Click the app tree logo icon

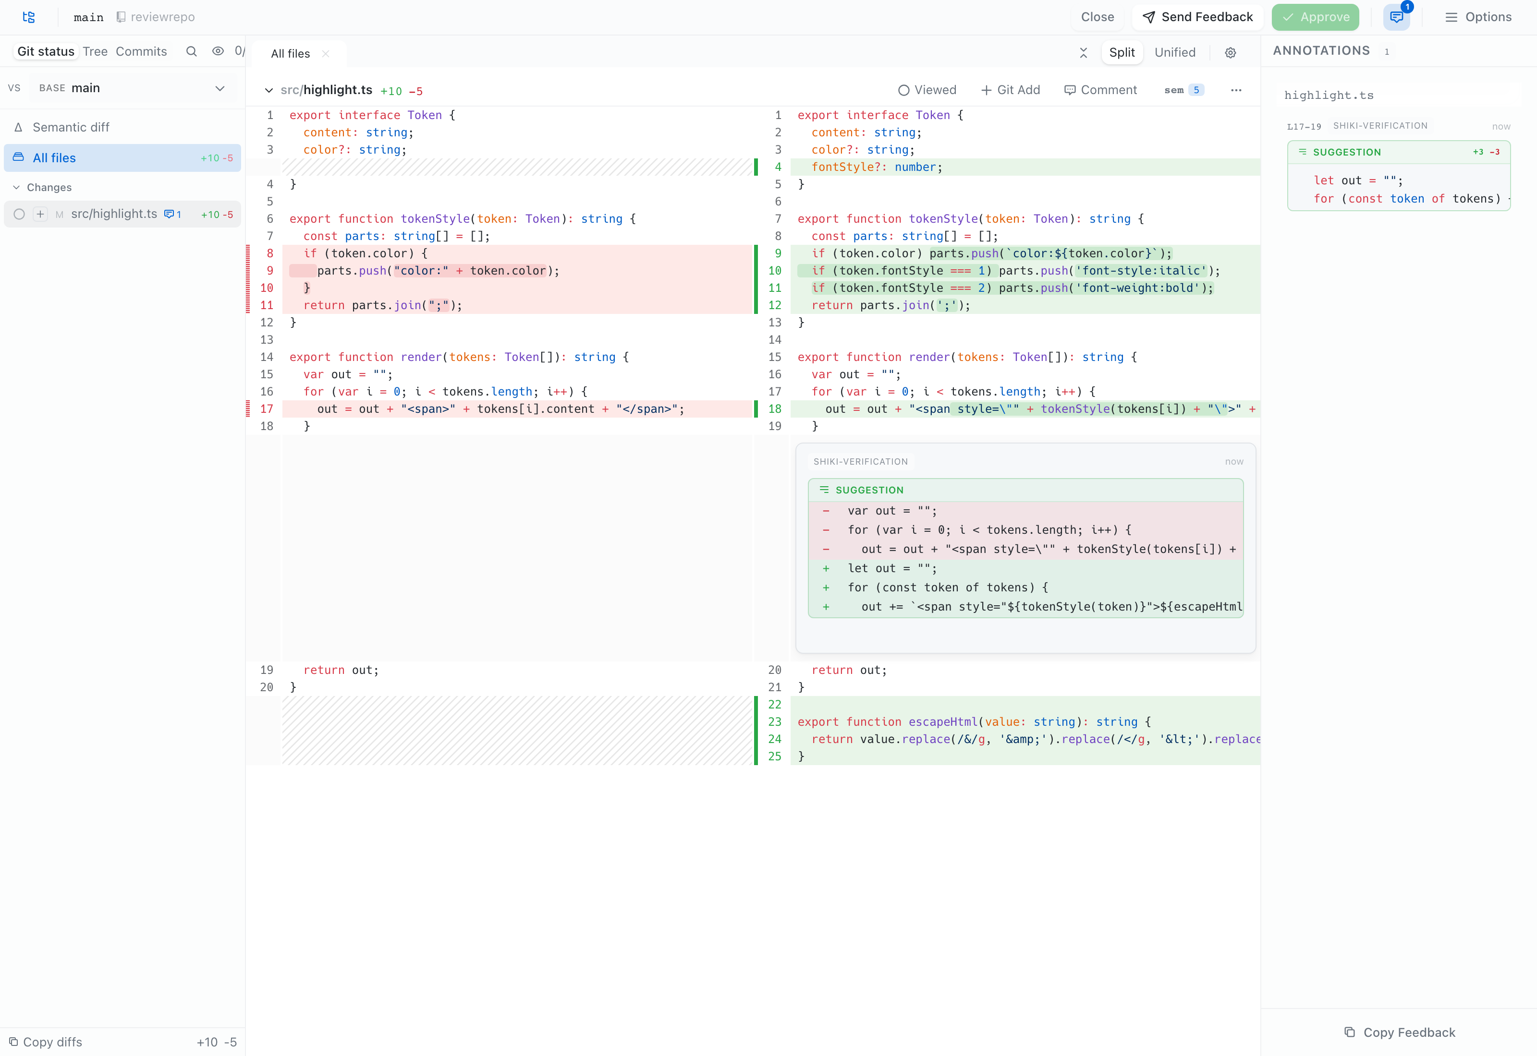(28, 17)
